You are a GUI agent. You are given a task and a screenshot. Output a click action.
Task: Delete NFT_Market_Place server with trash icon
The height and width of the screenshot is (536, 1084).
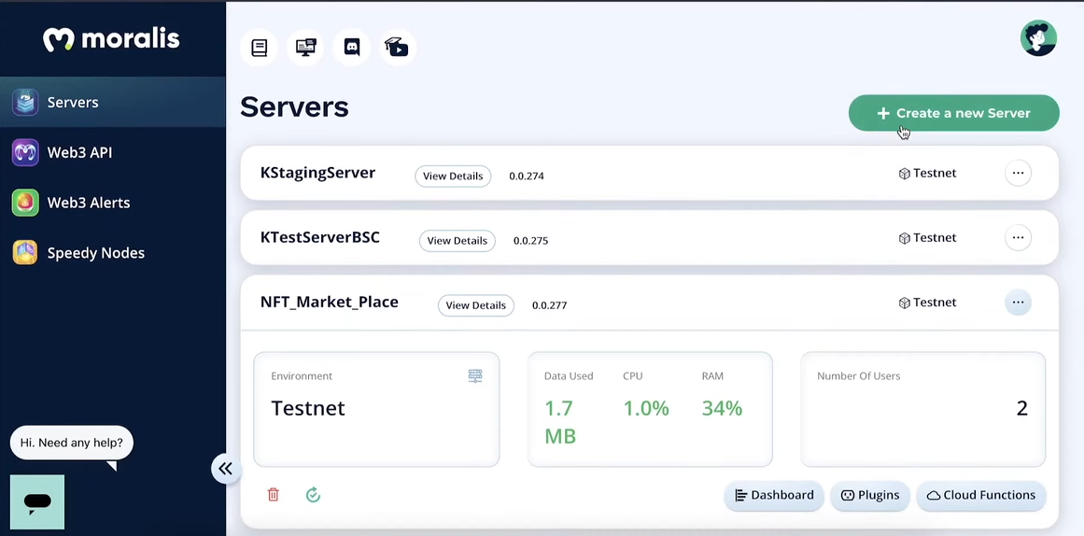[273, 495]
